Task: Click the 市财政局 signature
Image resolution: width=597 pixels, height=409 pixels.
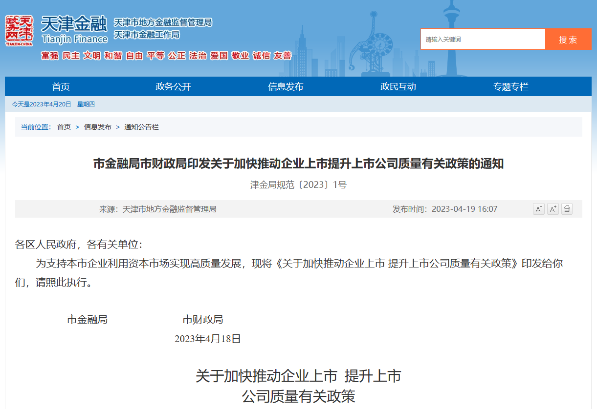Action: coord(203,320)
